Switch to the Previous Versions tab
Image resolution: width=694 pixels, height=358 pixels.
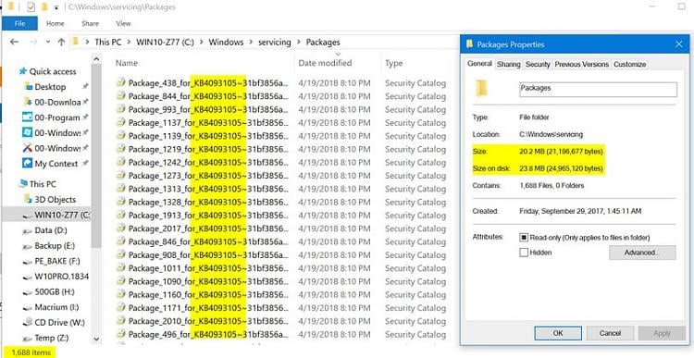[x=582, y=64]
